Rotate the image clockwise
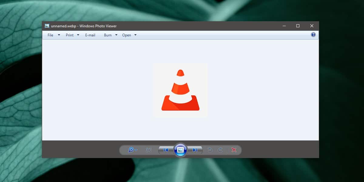The height and width of the screenshot is (182, 364). (221, 150)
